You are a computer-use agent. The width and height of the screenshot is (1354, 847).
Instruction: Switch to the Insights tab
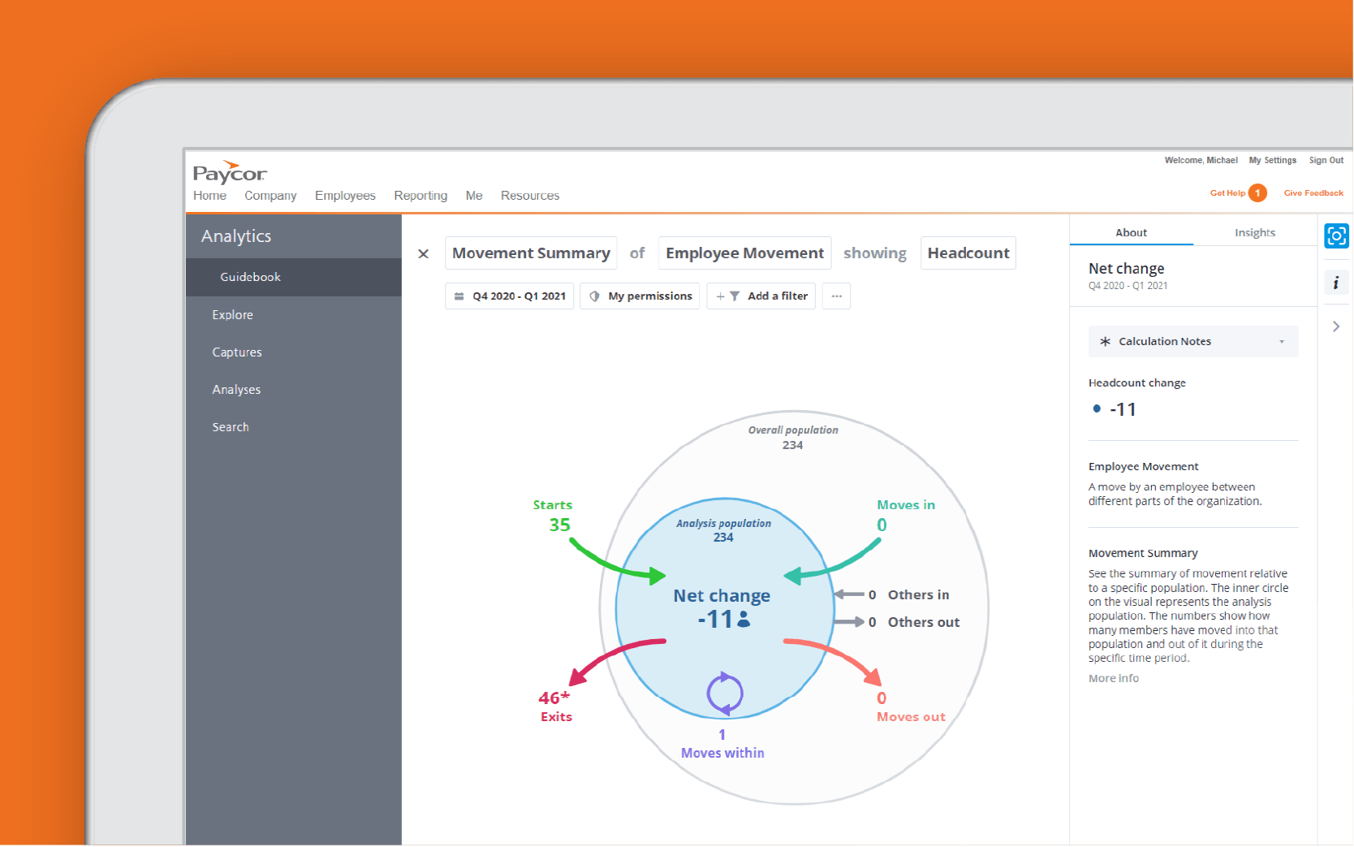[1255, 233]
